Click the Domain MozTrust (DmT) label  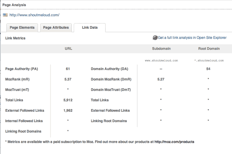[x=111, y=90]
